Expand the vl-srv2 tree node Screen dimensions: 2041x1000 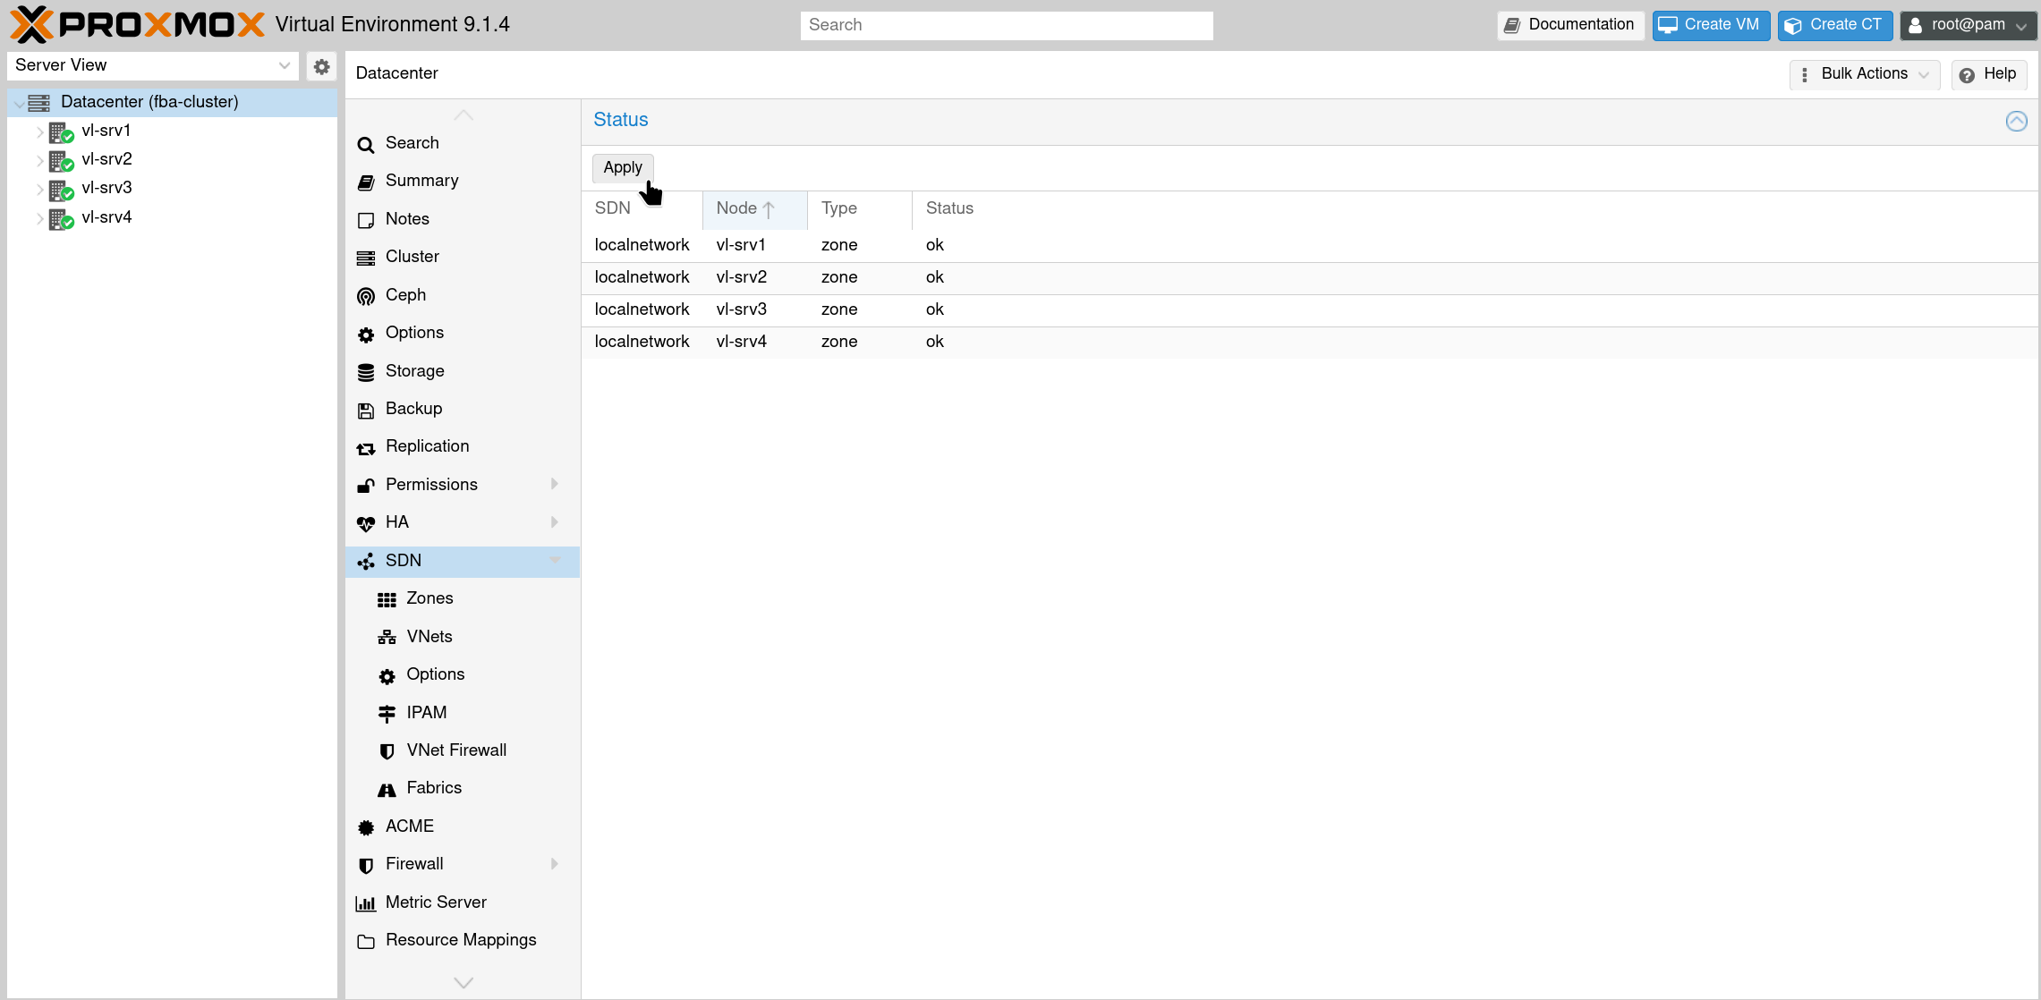pos(39,160)
